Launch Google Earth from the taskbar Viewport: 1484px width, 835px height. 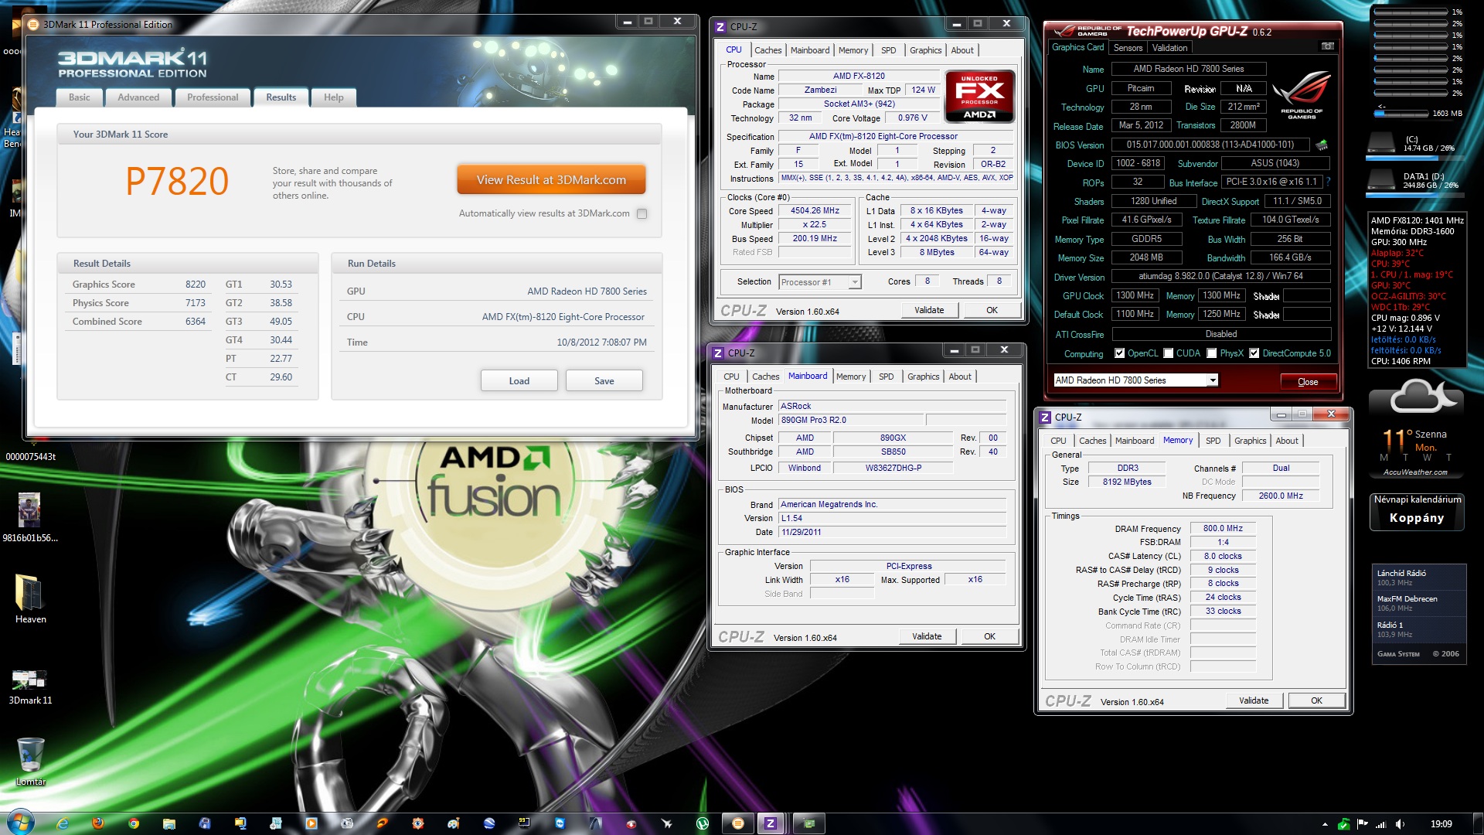(489, 823)
